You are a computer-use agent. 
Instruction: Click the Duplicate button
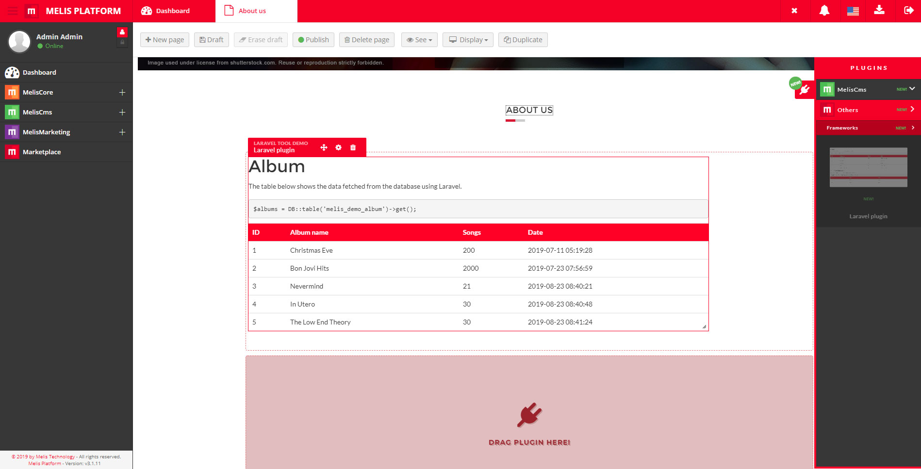[x=523, y=40]
